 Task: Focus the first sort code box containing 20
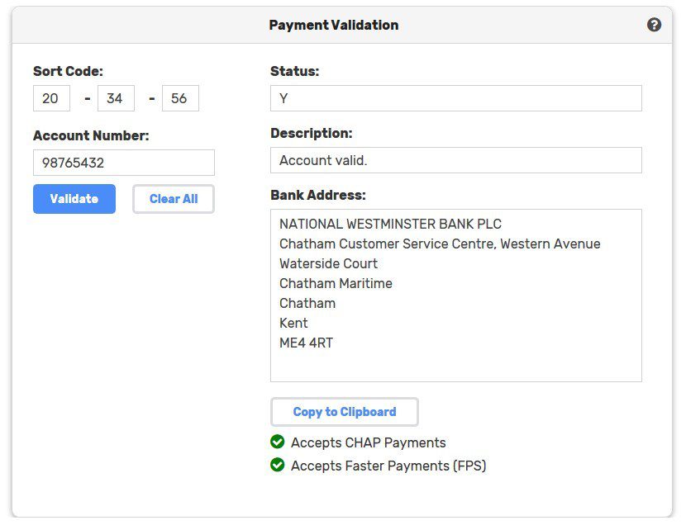tap(51, 98)
